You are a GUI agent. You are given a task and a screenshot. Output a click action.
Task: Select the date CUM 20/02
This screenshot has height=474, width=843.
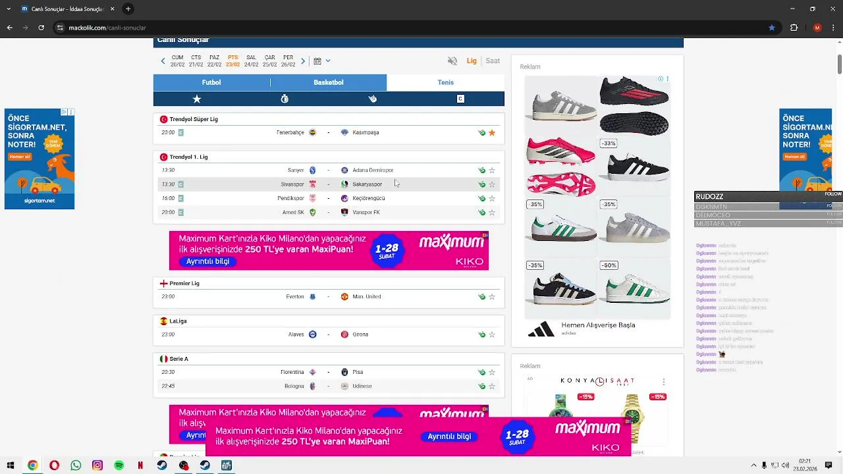point(177,61)
